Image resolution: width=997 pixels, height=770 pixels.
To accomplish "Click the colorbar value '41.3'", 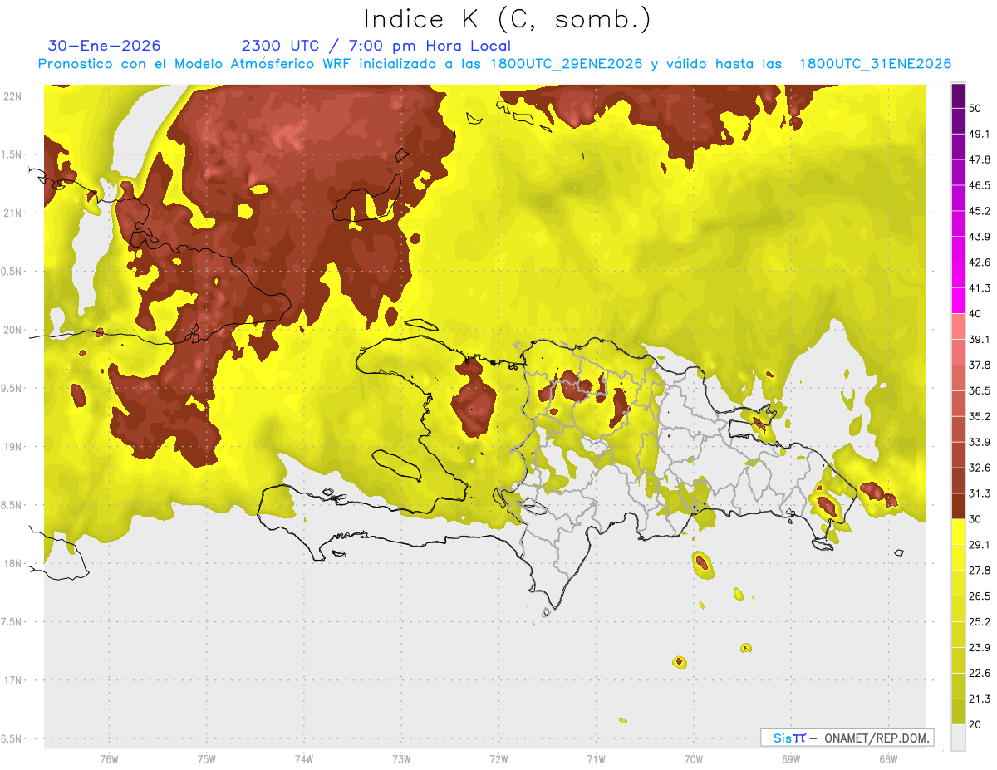I will [980, 288].
